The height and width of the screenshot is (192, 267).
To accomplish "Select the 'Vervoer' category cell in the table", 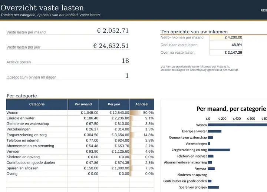I will coord(37,152).
